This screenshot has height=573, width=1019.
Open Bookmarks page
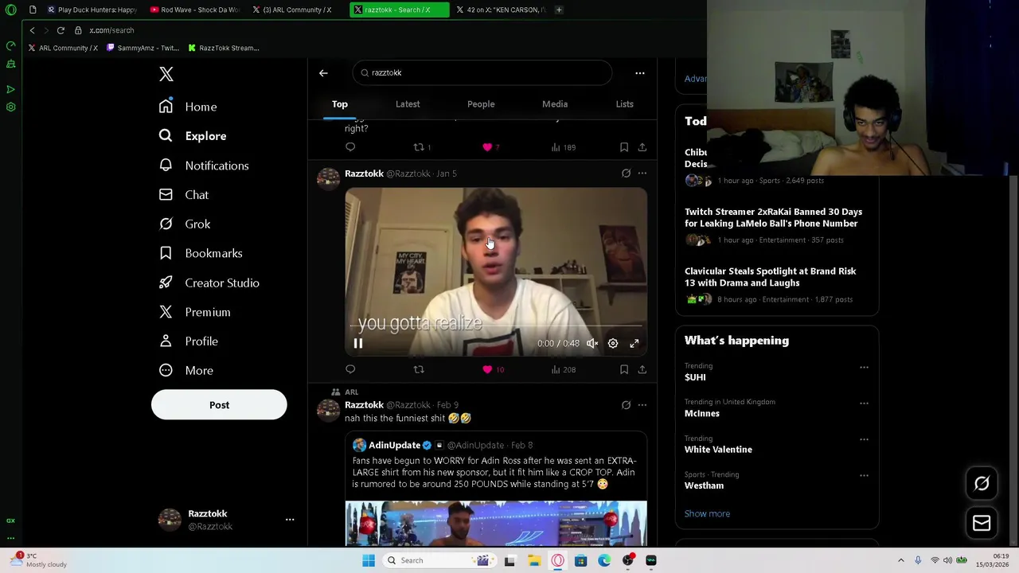tap(201, 253)
